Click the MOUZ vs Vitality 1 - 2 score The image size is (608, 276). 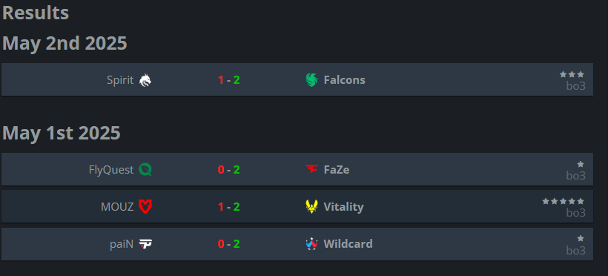229,206
